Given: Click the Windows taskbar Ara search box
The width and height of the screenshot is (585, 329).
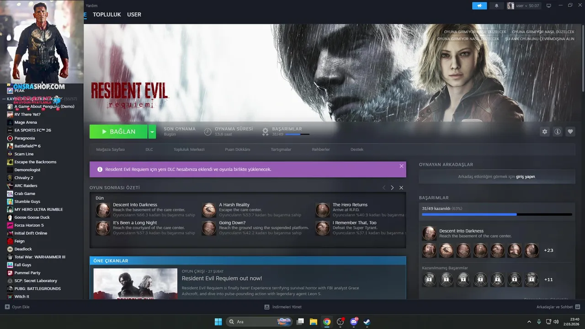Looking at the screenshot, I should (x=260, y=322).
